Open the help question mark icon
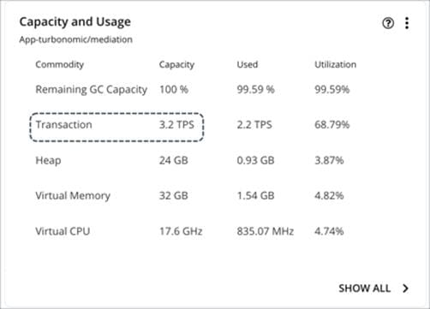The image size is (430, 309). pos(388,23)
